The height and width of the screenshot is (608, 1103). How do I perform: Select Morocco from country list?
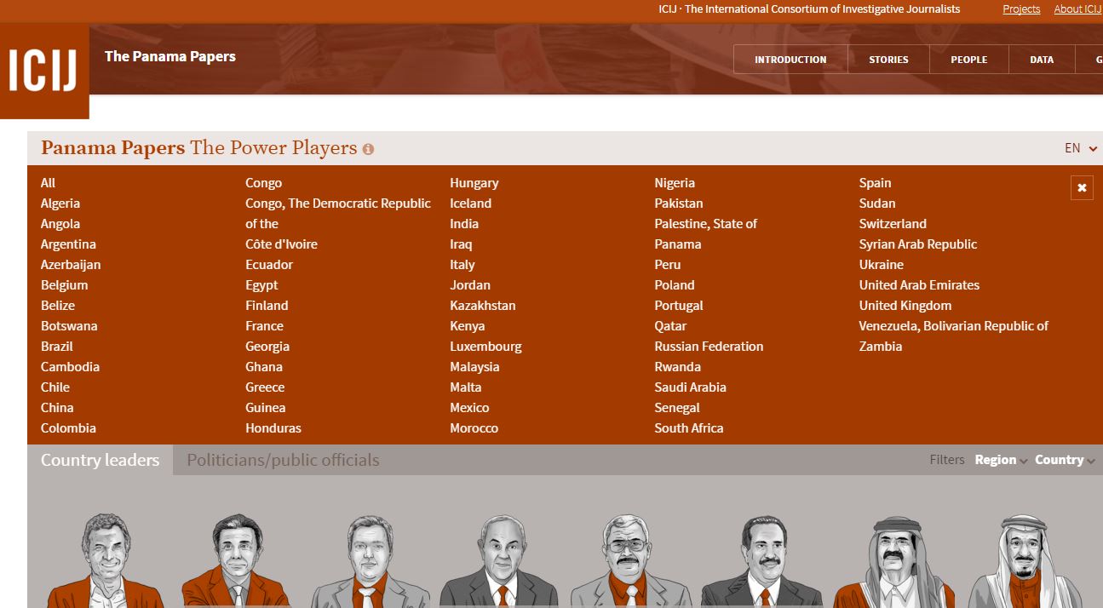[x=474, y=428]
